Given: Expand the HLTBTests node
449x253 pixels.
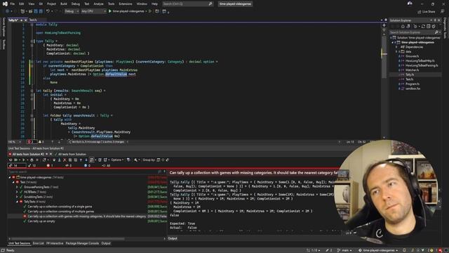Looking at the screenshot, I should [x=17, y=192].
